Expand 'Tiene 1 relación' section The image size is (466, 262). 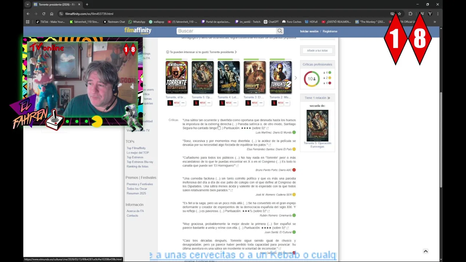(x=317, y=98)
